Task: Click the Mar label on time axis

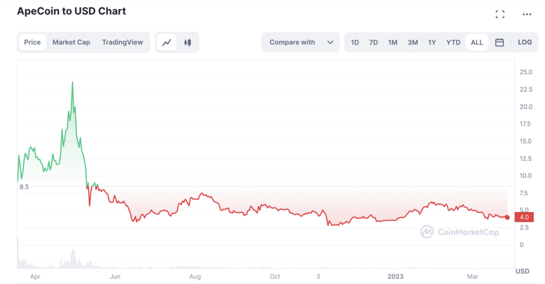Action: pyautogui.click(x=473, y=276)
